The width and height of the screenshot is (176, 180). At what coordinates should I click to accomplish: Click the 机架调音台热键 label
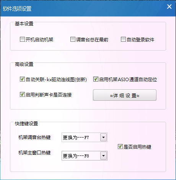click(x=34, y=137)
